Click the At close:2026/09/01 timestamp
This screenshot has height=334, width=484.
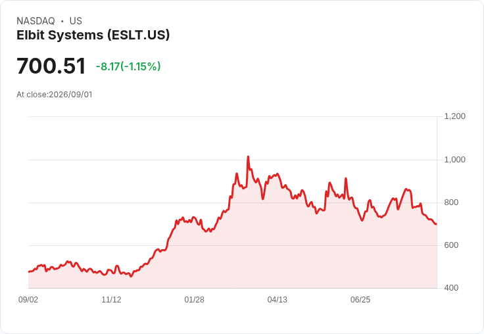coord(55,95)
